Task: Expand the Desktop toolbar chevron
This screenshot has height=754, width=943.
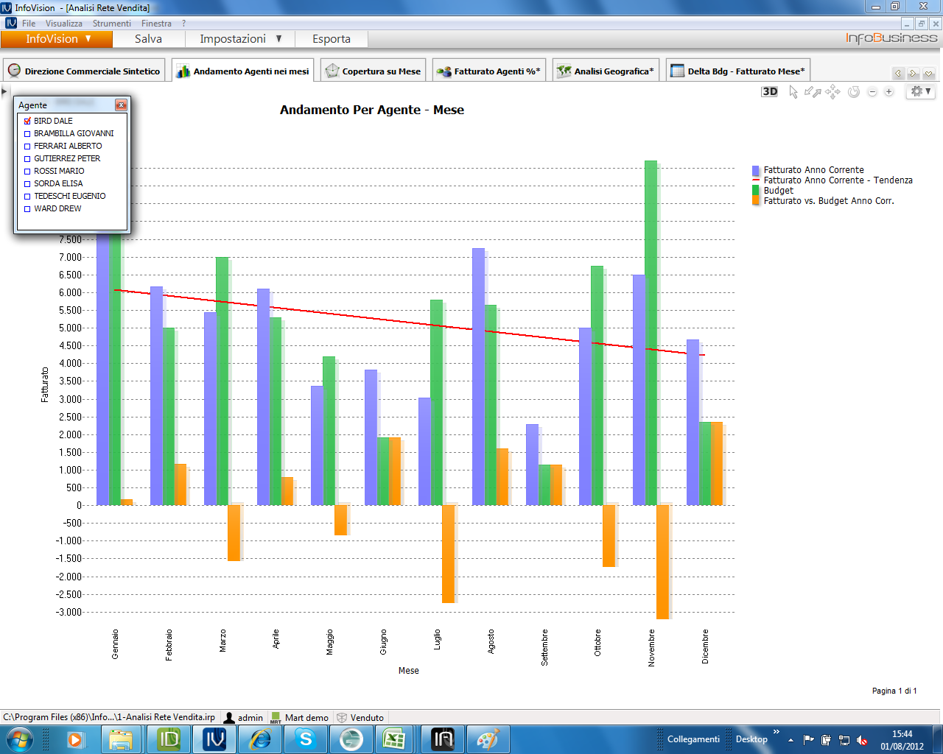Action: [776, 732]
